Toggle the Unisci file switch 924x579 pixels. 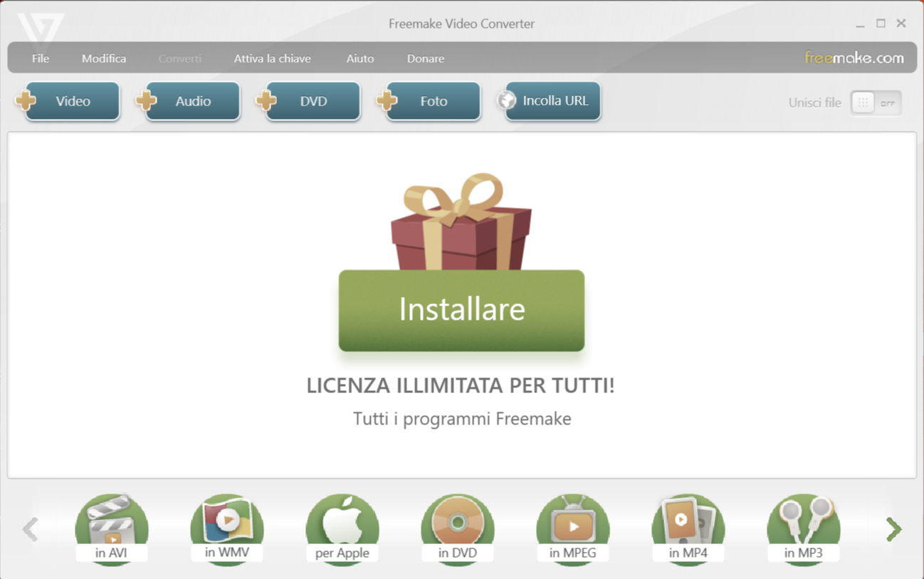[x=876, y=103]
